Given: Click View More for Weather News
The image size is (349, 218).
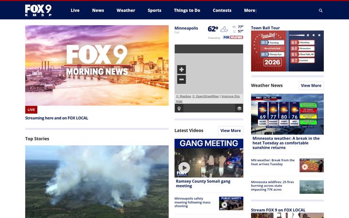Looking at the screenshot, I should tap(311, 86).
